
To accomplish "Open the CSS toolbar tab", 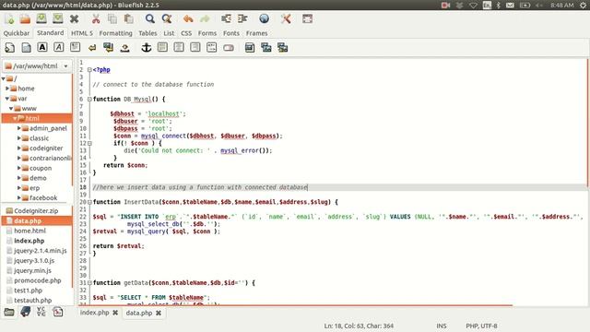I will [186, 33].
